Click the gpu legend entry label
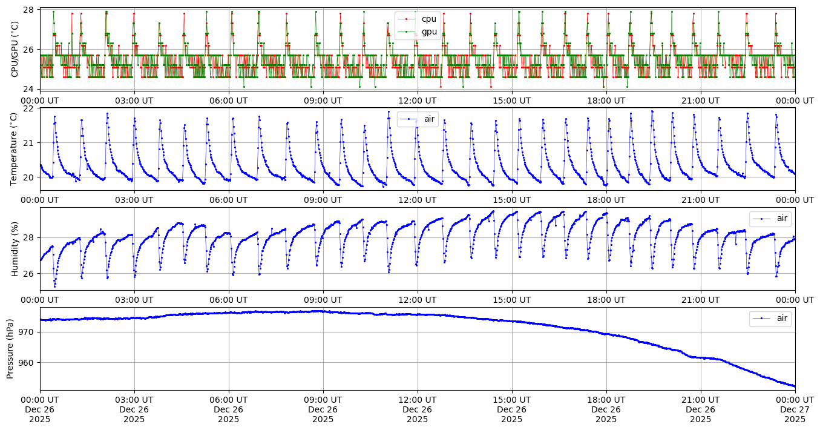The height and width of the screenshot is (430, 820). (428, 31)
